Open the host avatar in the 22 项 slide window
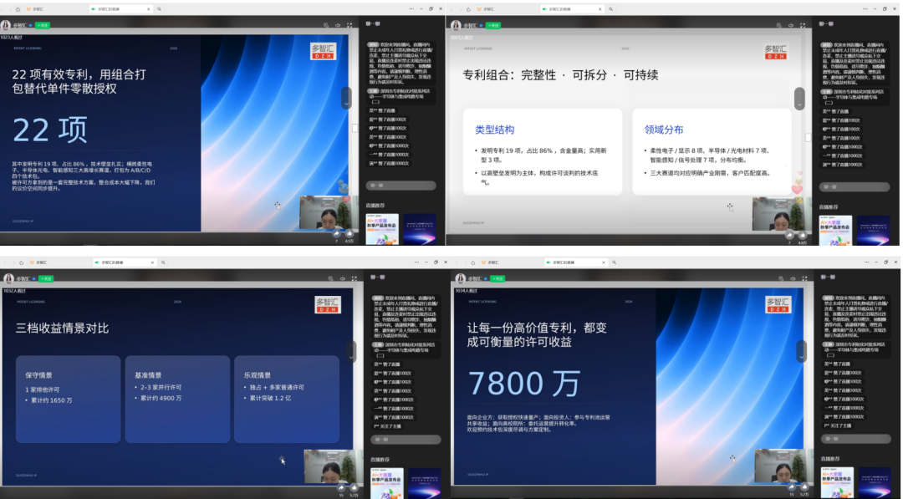 [6, 25]
